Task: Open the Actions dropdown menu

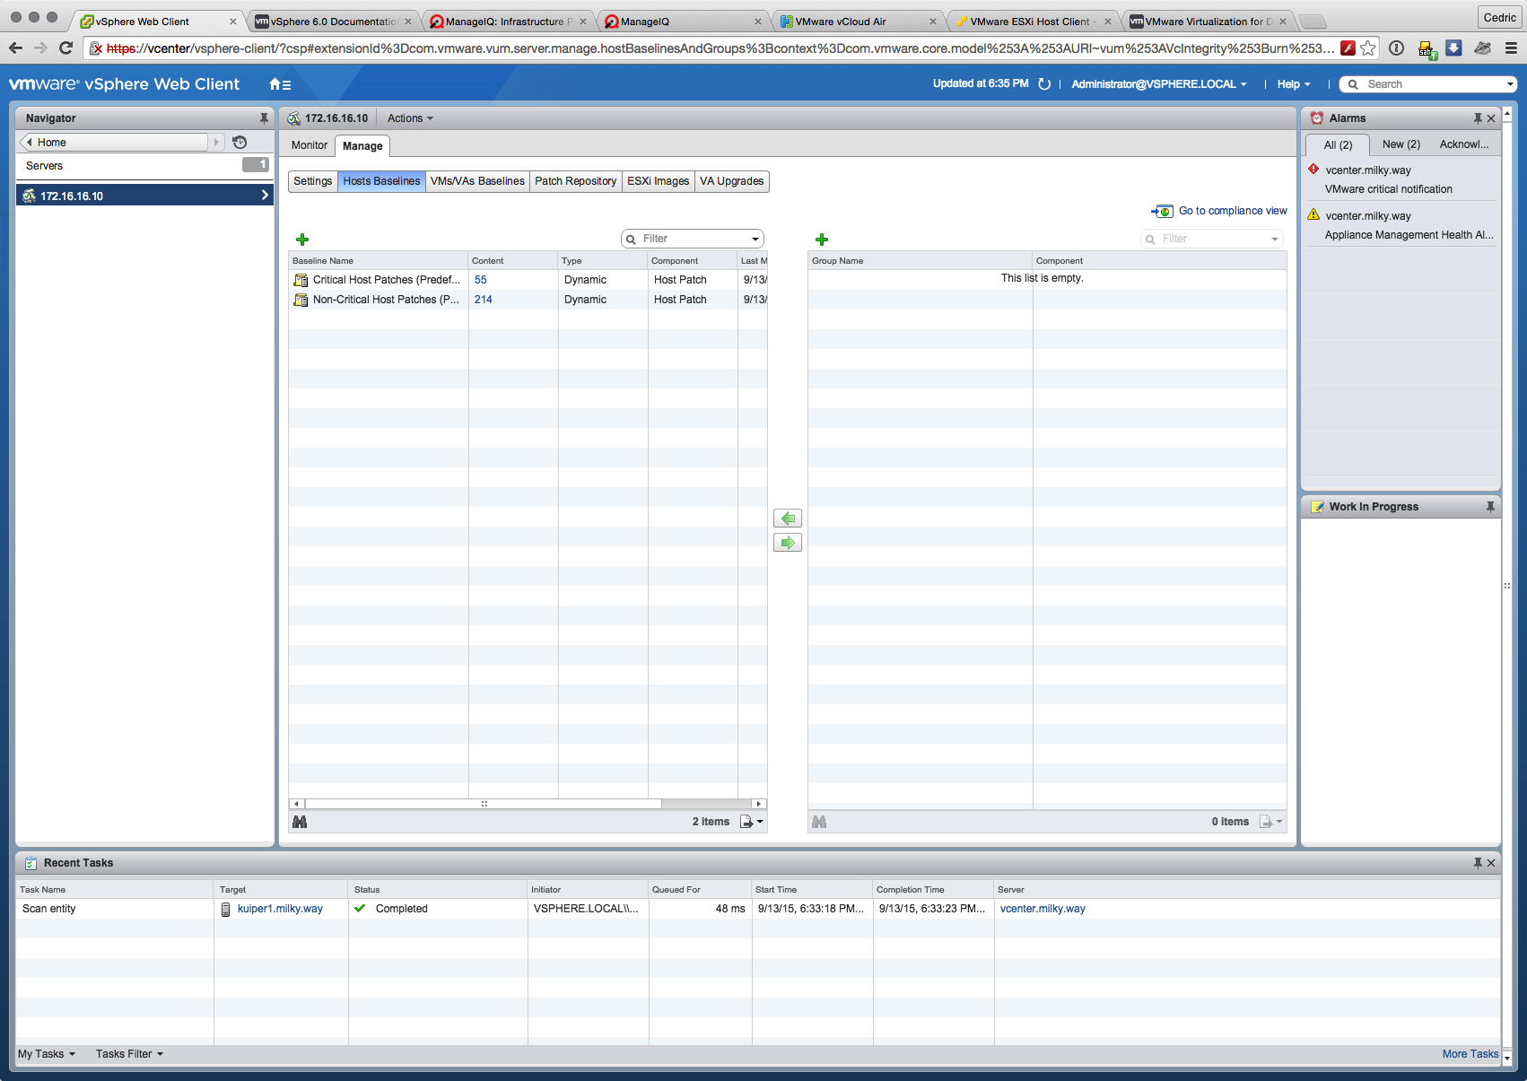Action: (x=410, y=118)
